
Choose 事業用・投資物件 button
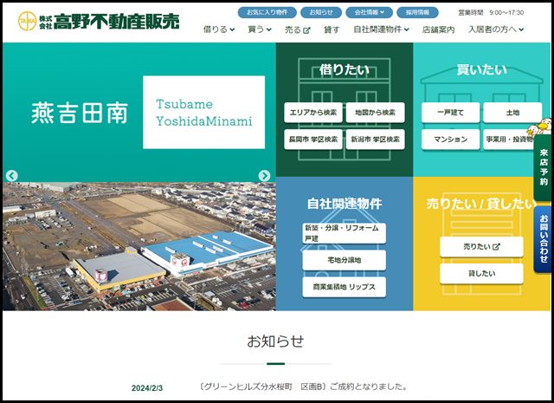click(x=508, y=140)
